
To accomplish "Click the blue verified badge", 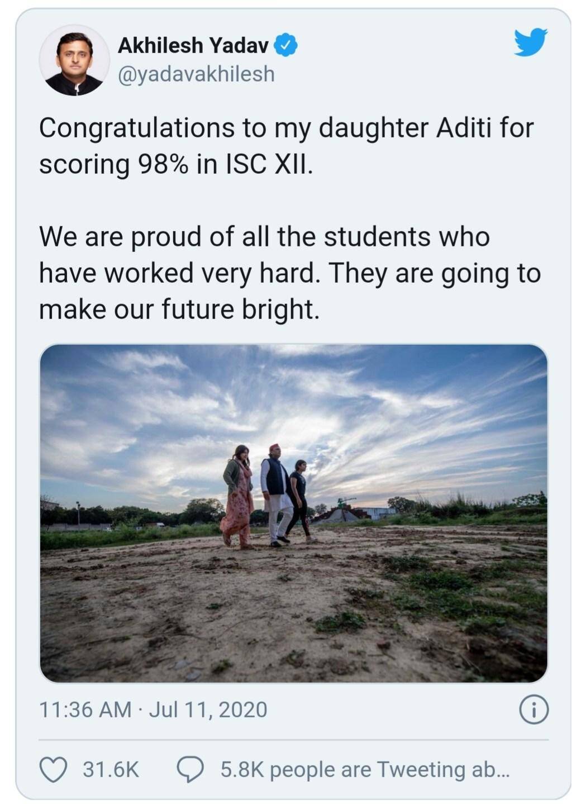I will [x=285, y=45].
